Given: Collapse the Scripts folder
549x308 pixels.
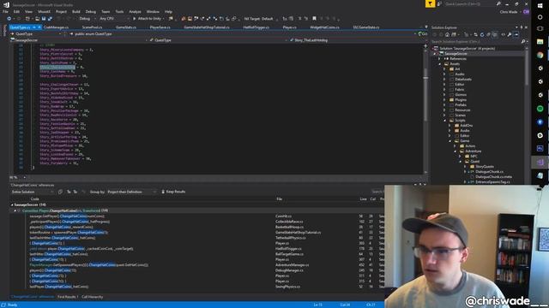Looking at the screenshot, I should (444, 121).
